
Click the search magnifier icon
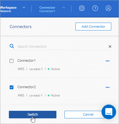tap(12, 46)
